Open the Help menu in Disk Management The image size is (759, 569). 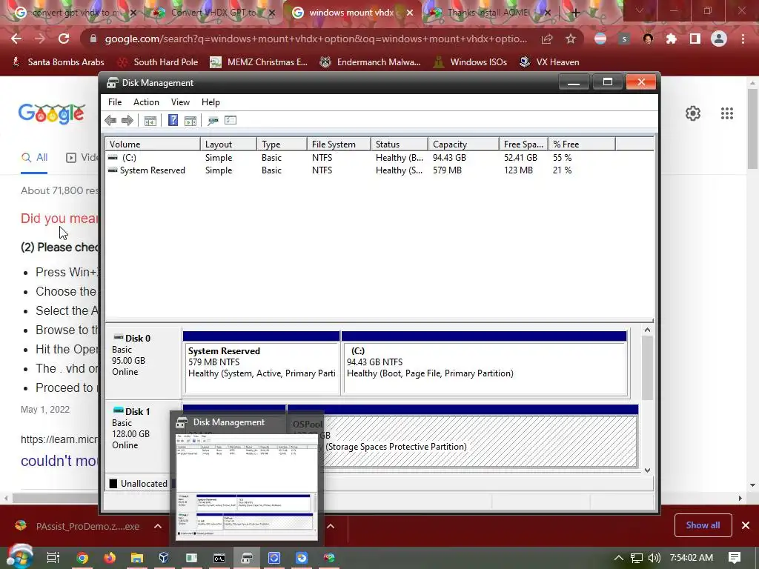(211, 102)
